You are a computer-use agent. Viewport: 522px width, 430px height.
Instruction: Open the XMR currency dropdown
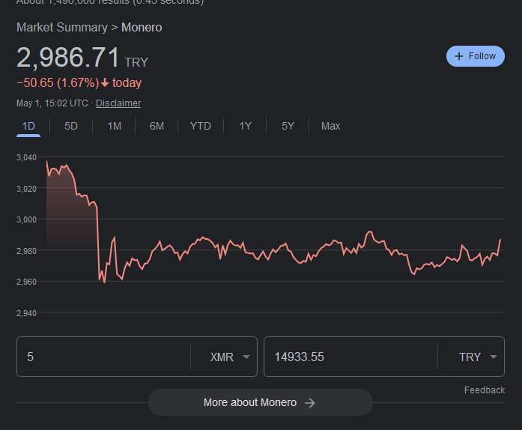click(229, 357)
